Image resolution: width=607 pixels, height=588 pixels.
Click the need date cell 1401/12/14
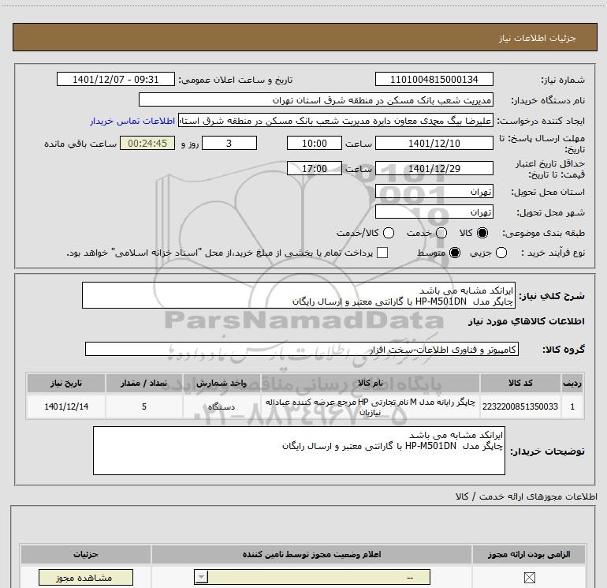(66, 406)
